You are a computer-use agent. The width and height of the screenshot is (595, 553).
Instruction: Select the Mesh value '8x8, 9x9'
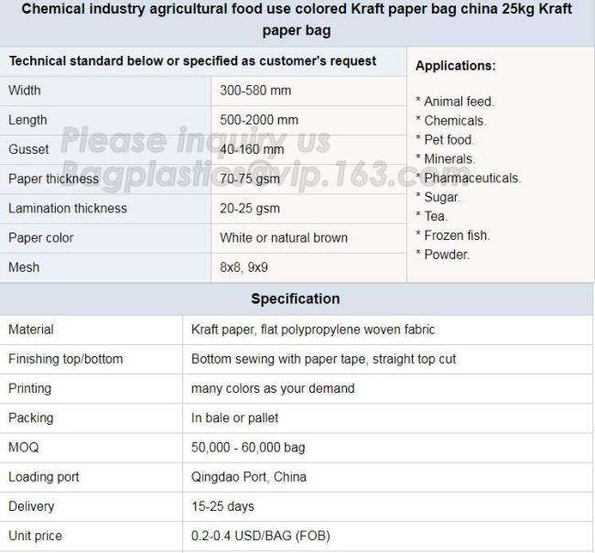click(x=243, y=267)
